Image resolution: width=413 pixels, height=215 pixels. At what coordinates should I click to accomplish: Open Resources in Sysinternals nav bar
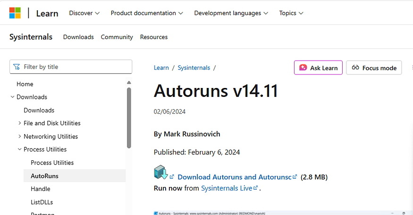(x=154, y=37)
